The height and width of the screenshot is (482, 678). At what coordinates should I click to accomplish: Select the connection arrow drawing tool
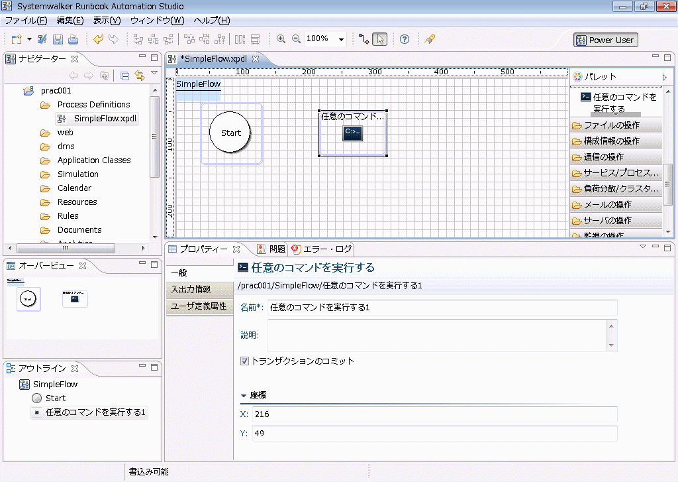point(364,39)
